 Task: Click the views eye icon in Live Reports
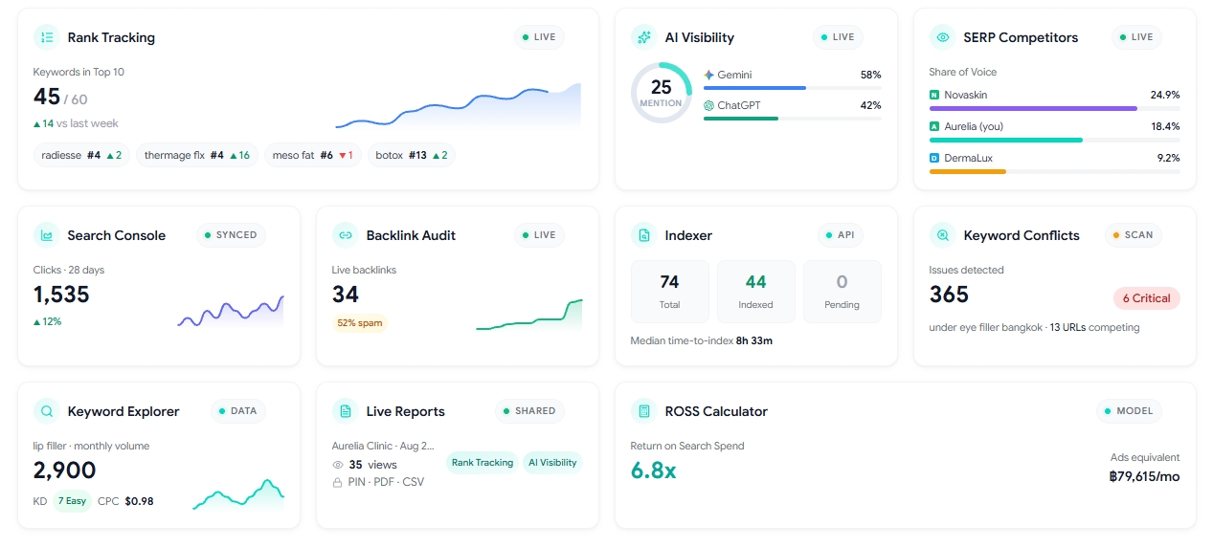point(337,465)
